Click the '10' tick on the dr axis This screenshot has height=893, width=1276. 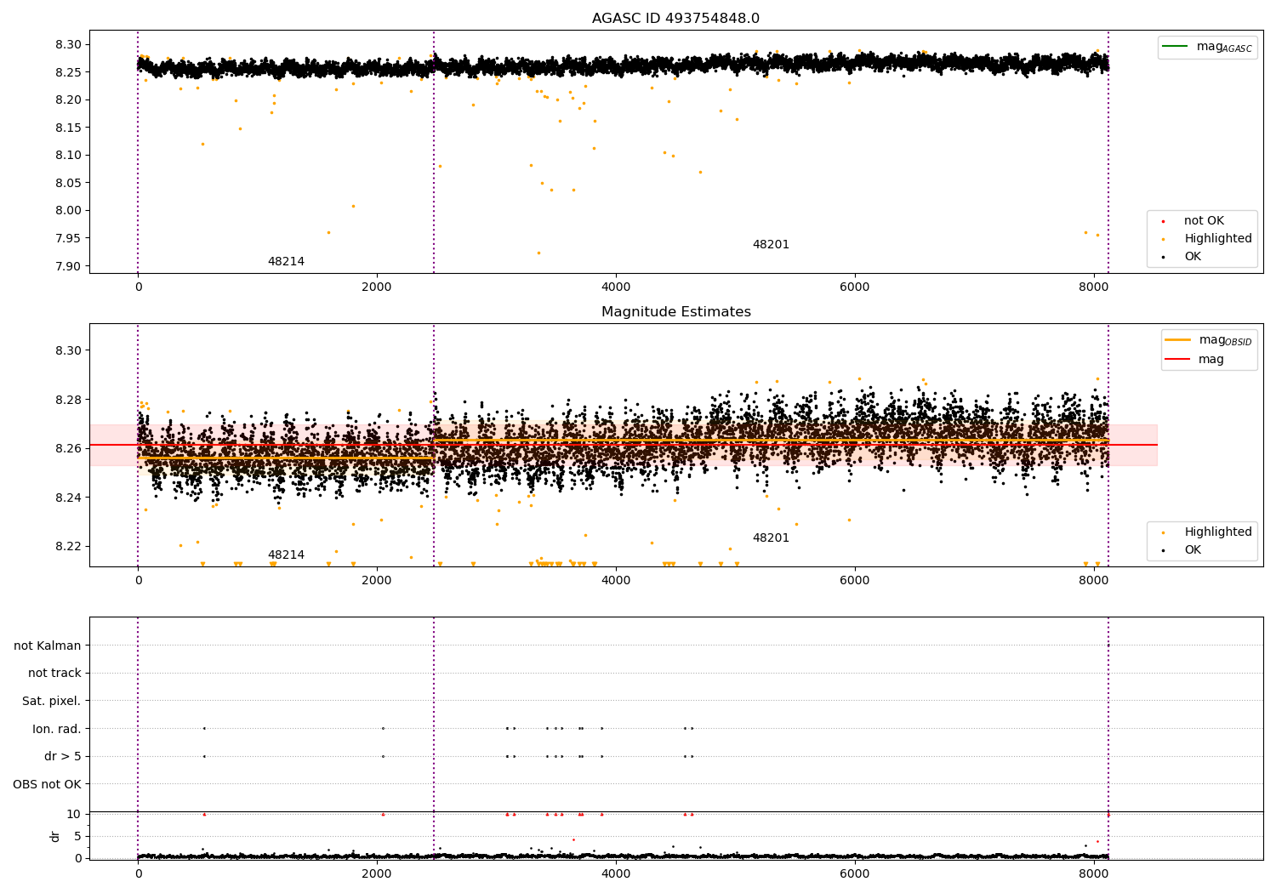point(74,815)
